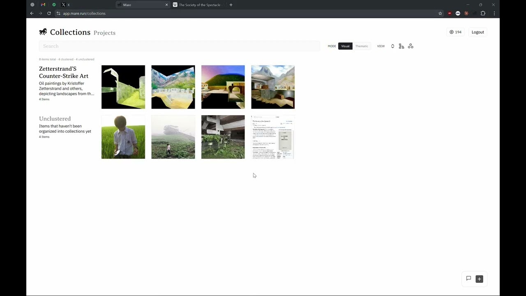Click the sort order chevrons icon next to VIEW
The height and width of the screenshot is (296, 526).
click(392, 46)
